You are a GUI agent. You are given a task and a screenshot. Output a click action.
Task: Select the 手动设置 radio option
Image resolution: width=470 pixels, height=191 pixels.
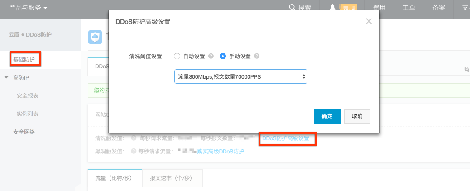tap(223, 57)
